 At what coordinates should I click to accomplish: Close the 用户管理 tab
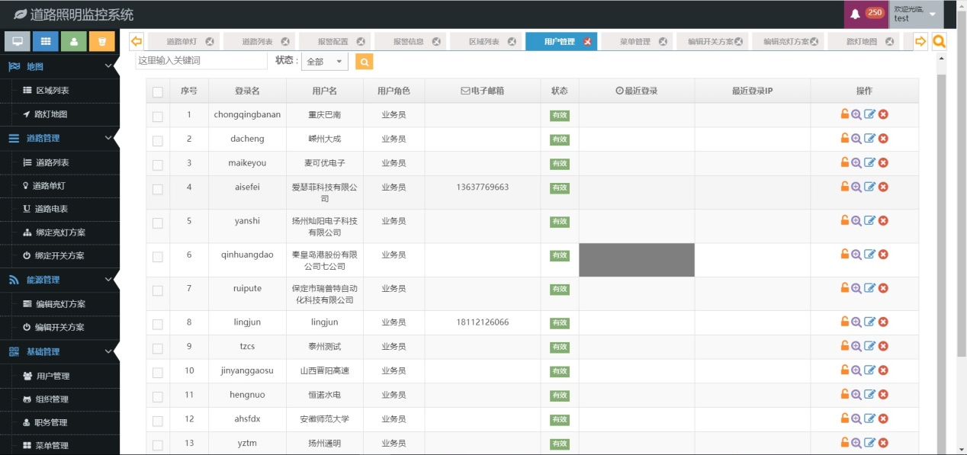click(x=587, y=42)
